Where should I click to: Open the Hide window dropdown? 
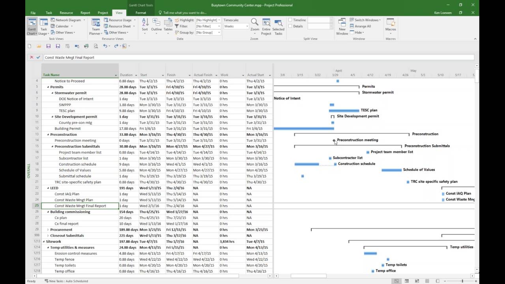click(x=357, y=32)
